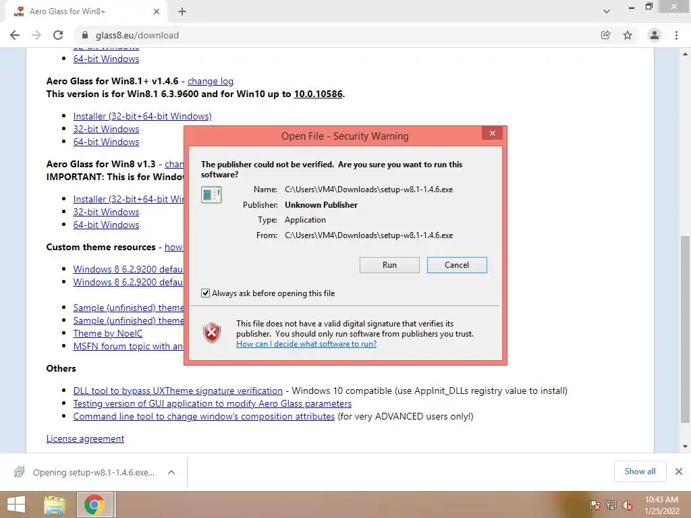Bookmark this page with star icon
Screen dimensions: 691x518
coord(628,35)
